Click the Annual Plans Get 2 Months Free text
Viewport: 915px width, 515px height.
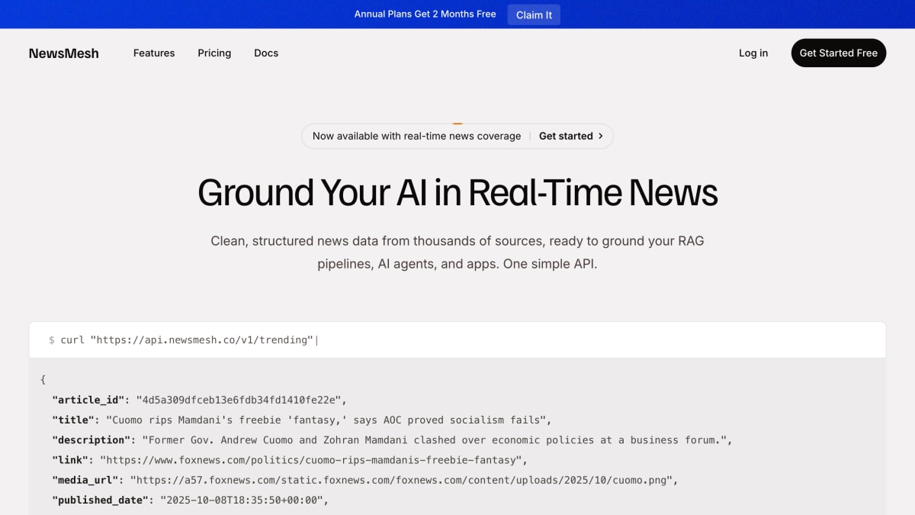[x=425, y=14]
